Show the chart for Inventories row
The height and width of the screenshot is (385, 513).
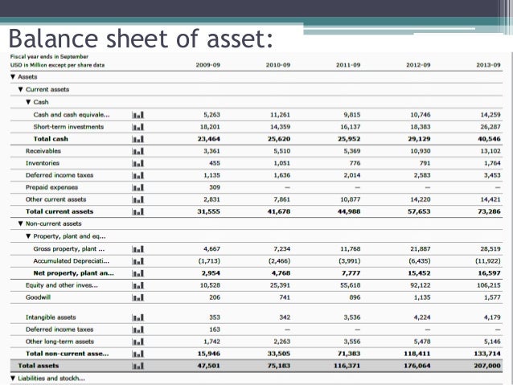point(137,163)
